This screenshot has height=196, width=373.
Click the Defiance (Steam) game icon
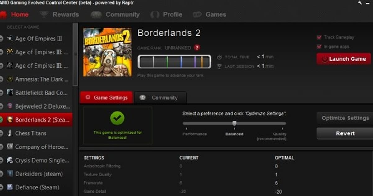10,187
